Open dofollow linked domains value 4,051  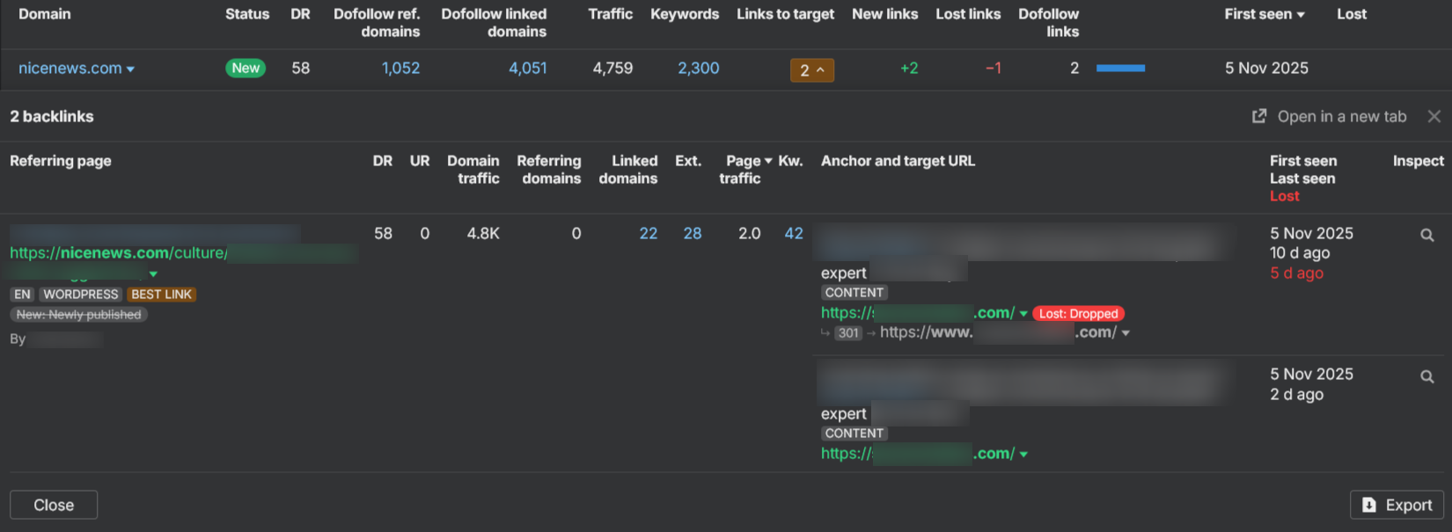point(528,68)
